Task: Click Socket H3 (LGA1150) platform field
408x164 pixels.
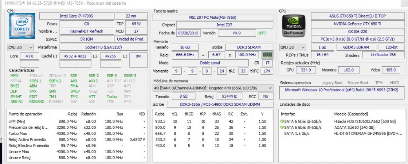Action: click(x=103, y=47)
